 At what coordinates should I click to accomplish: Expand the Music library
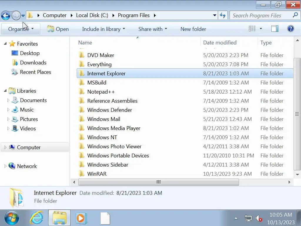click(8, 109)
